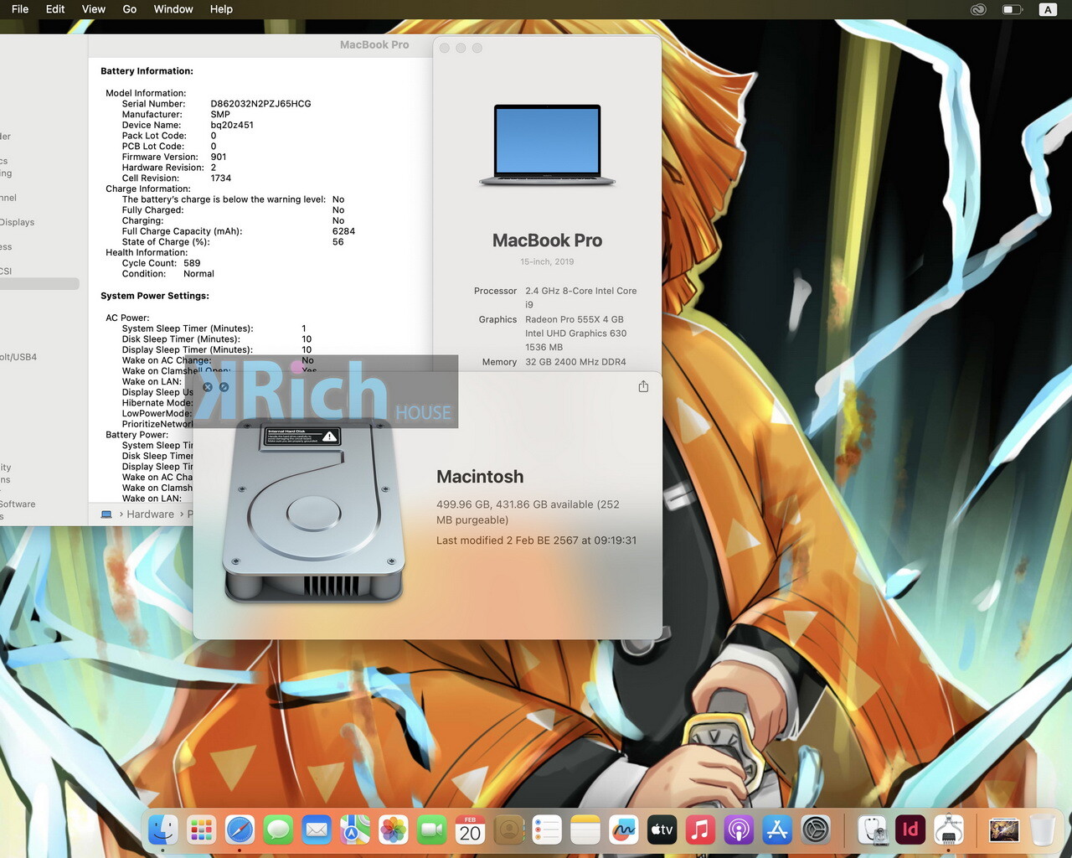This screenshot has height=858, width=1072.
Task: Open Reminders from the dock
Action: tap(547, 830)
